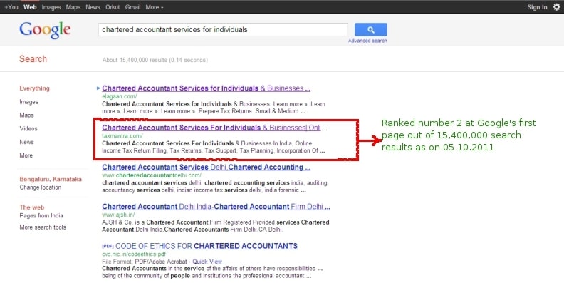
Task: Select Web in the top bar
Action: (x=30, y=7)
